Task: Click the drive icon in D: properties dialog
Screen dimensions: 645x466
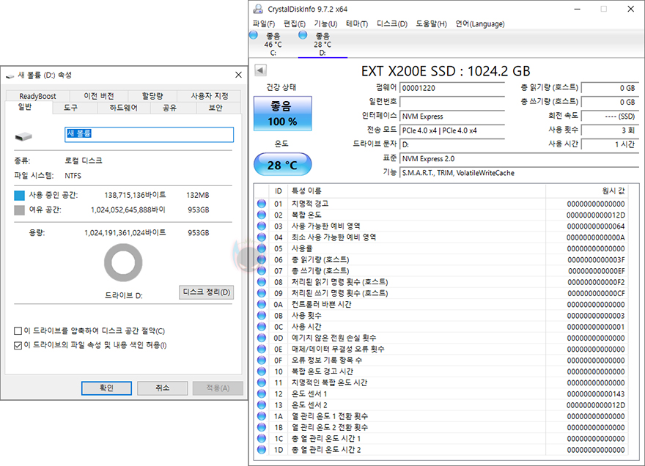Action: coord(23,136)
